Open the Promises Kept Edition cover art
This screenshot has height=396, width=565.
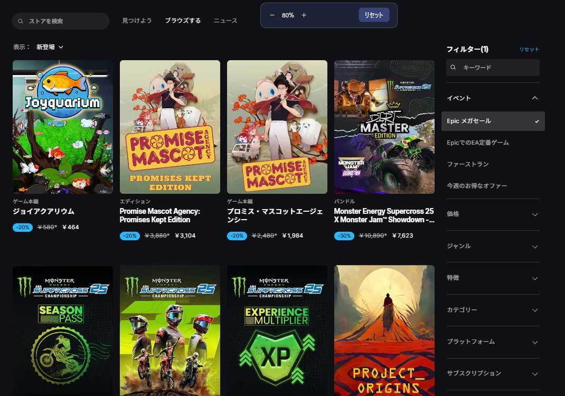pos(169,127)
